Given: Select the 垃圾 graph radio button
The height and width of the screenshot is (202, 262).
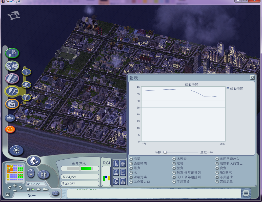Looking at the screenshot, I should (174, 163).
